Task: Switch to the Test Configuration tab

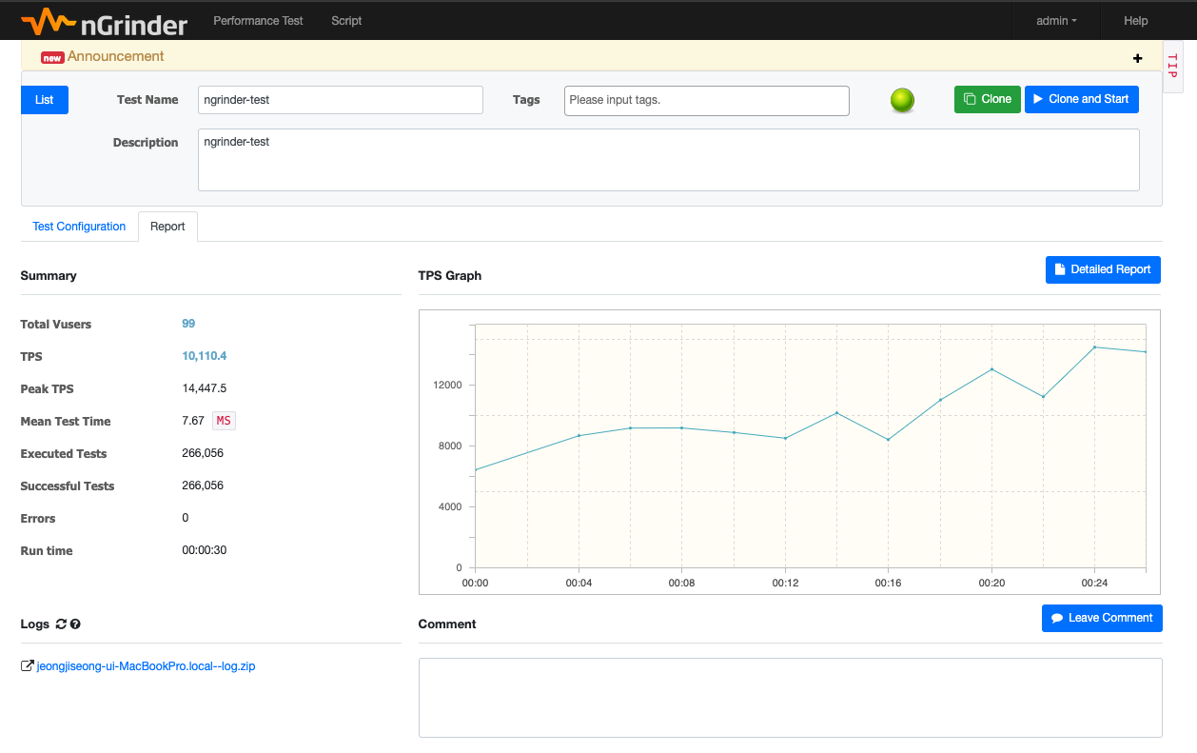Action: coord(79,227)
